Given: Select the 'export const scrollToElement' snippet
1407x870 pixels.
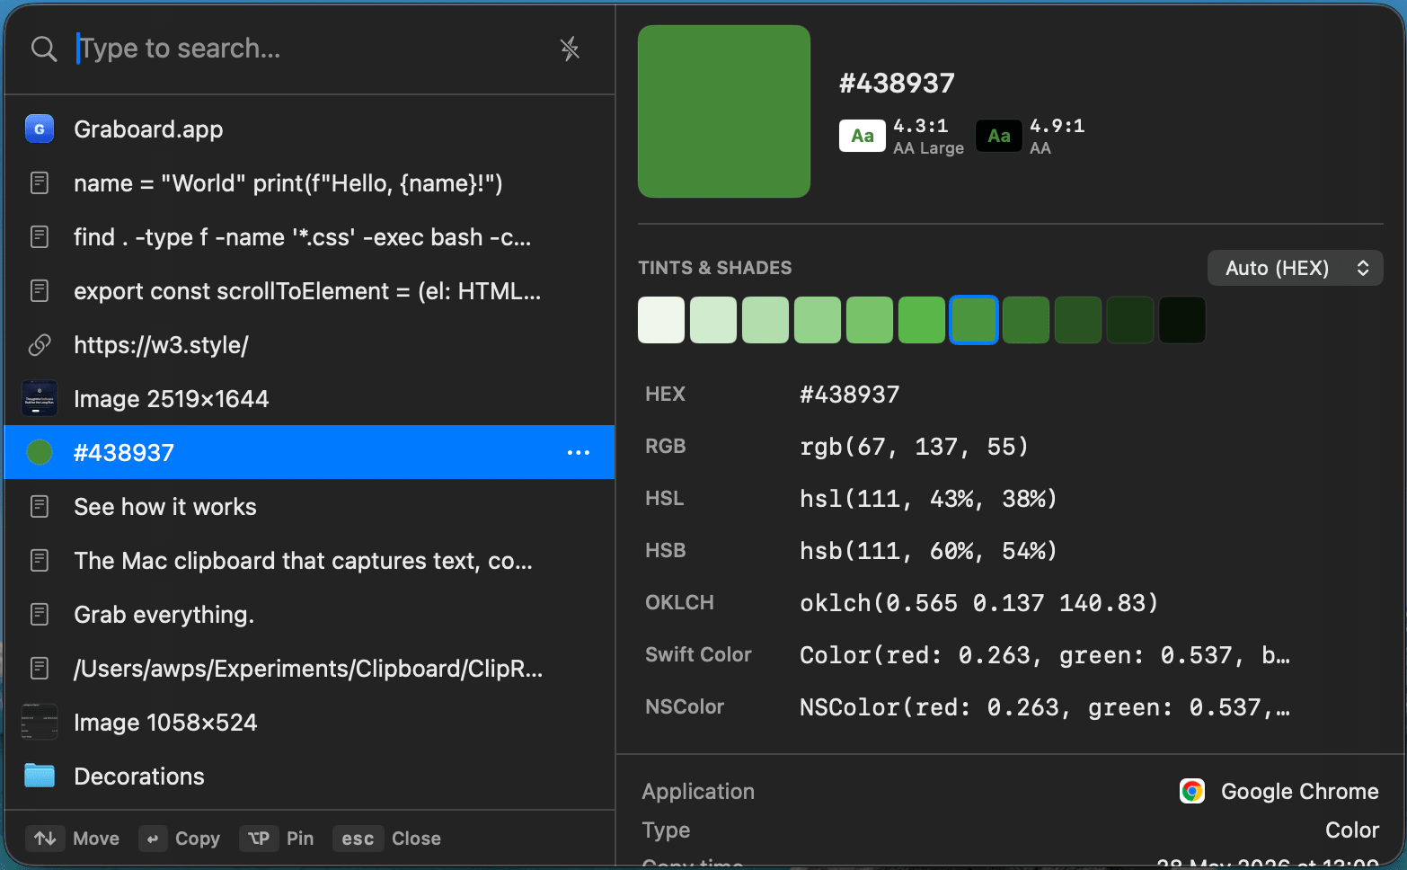Looking at the screenshot, I should pos(309,291).
